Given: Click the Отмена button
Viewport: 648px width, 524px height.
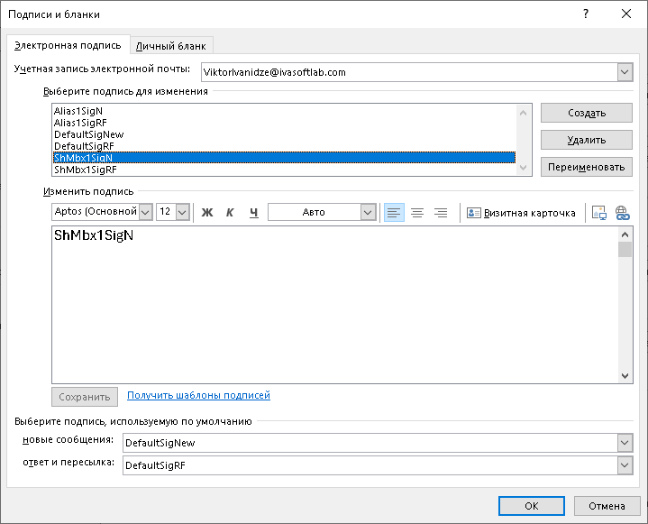Looking at the screenshot, I should click(607, 506).
